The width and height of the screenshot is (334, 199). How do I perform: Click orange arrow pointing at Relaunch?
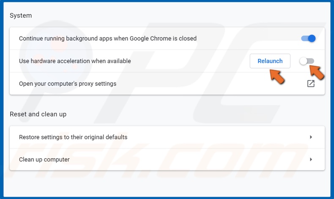coord(277,77)
